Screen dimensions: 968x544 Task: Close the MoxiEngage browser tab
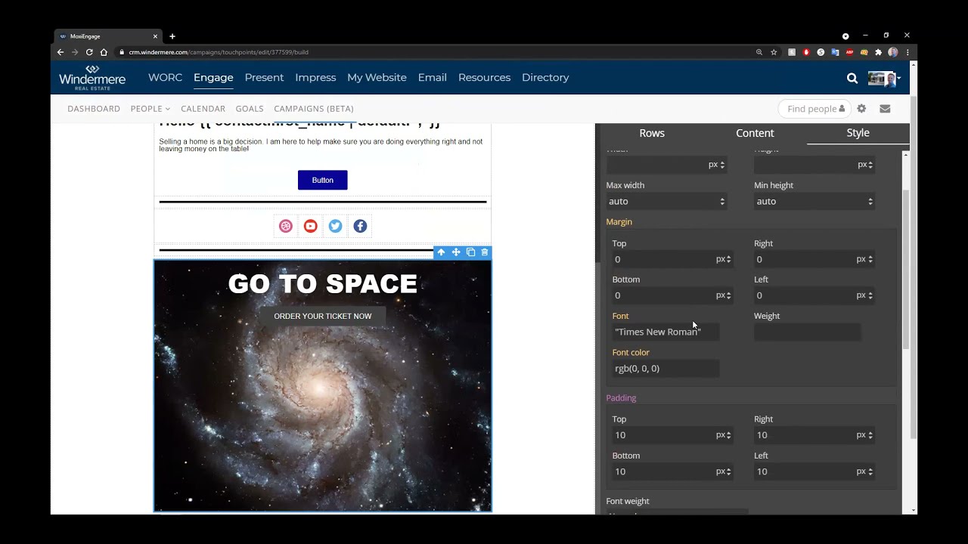coord(155,36)
